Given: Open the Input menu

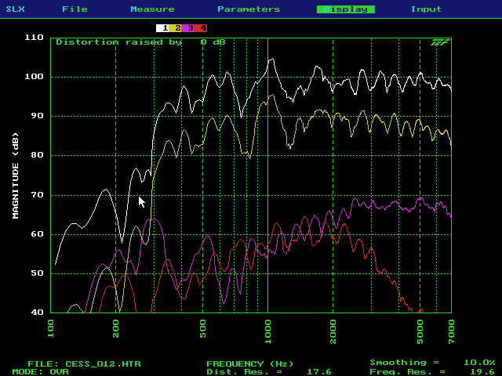Looking at the screenshot, I should [426, 9].
